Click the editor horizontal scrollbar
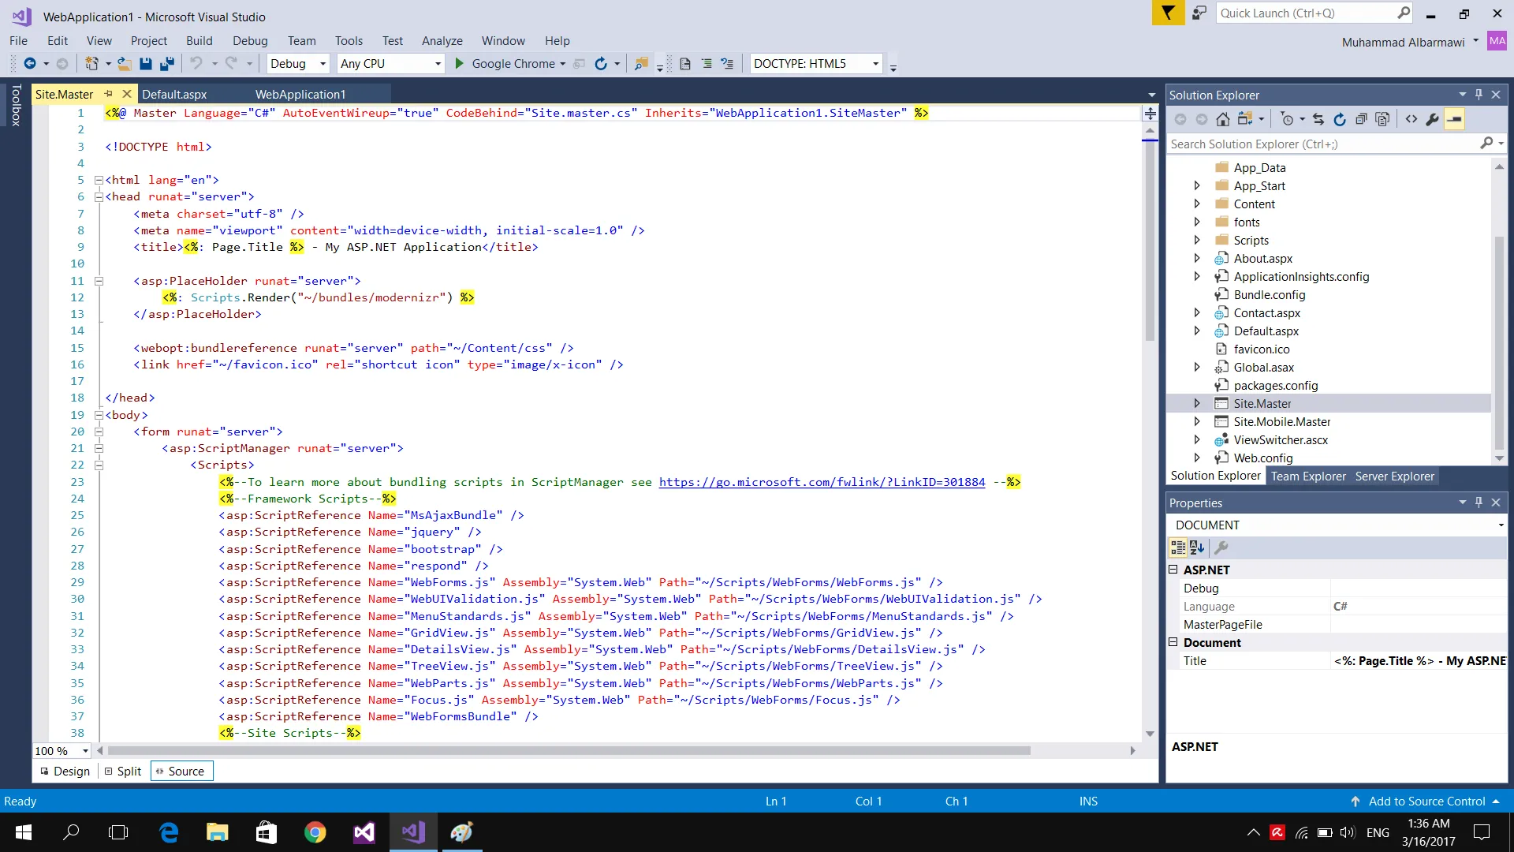The width and height of the screenshot is (1514, 852). (568, 751)
